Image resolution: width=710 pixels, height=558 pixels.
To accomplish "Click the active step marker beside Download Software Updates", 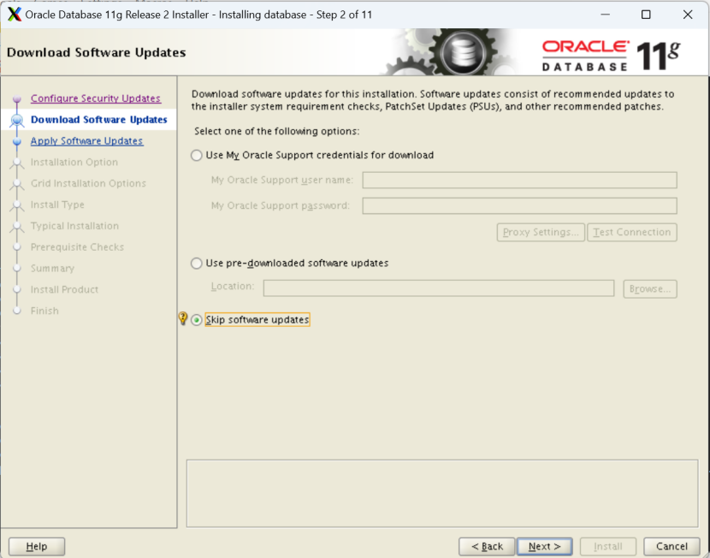I will [x=18, y=119].
